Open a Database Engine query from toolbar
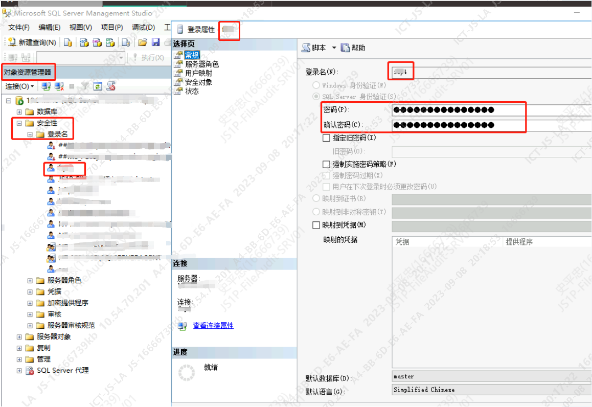The width and height of the screenshot is (592, 407). tap(68, 42)
